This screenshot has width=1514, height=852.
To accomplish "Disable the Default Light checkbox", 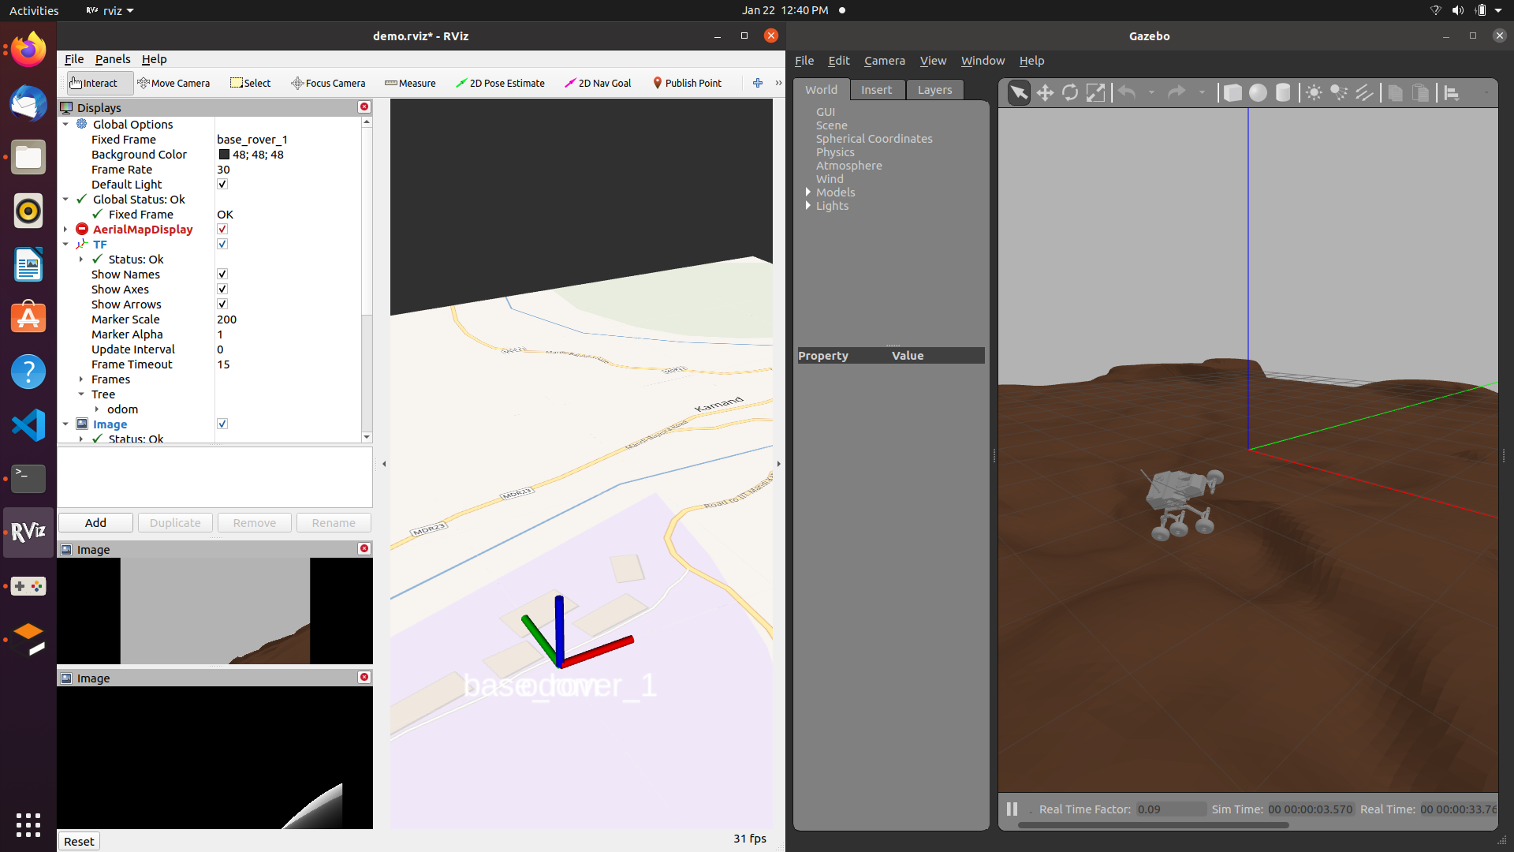I will pos(222,185).
